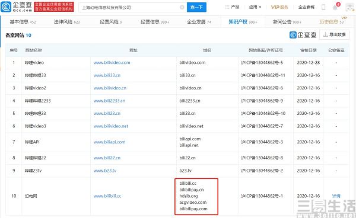356x218 pixels.
Task: Click the 审核日期 column header
Action: coord(309,50)
